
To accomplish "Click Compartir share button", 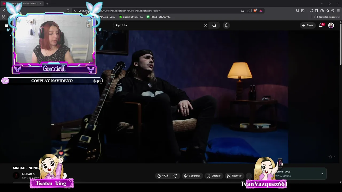I will click(x=192, y=176).
